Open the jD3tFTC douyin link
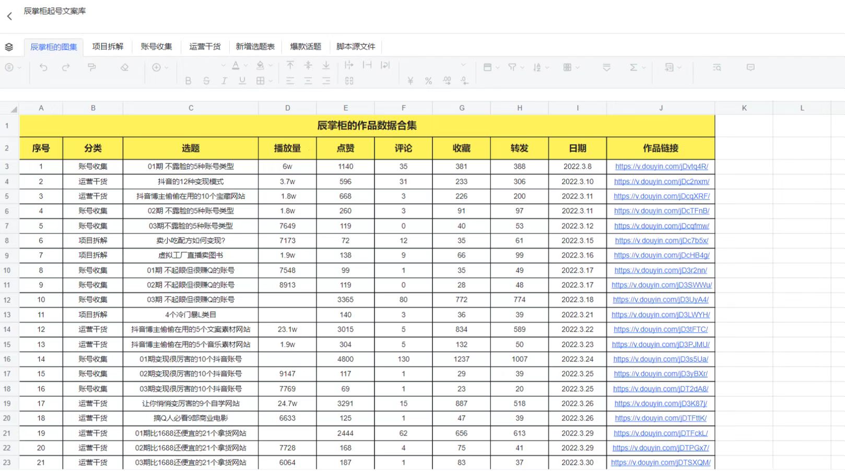845x471 pixels. (661, 329)
